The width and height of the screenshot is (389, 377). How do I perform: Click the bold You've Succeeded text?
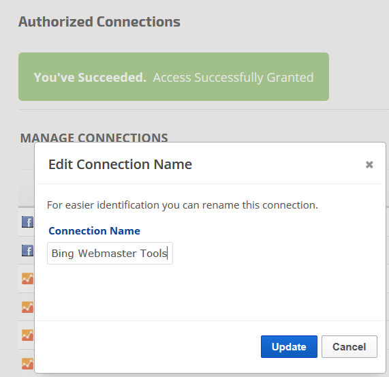(90, 78)
